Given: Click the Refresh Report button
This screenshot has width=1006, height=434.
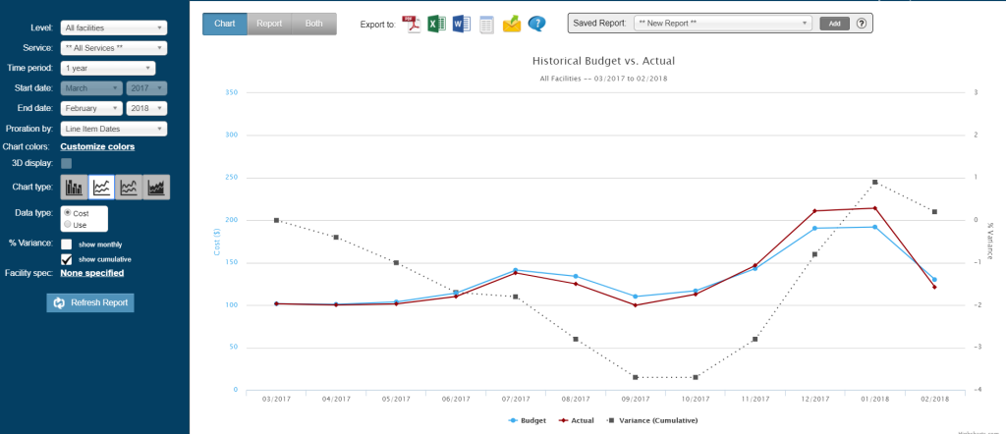Looking at the screenshot, I should click(90, 302).
